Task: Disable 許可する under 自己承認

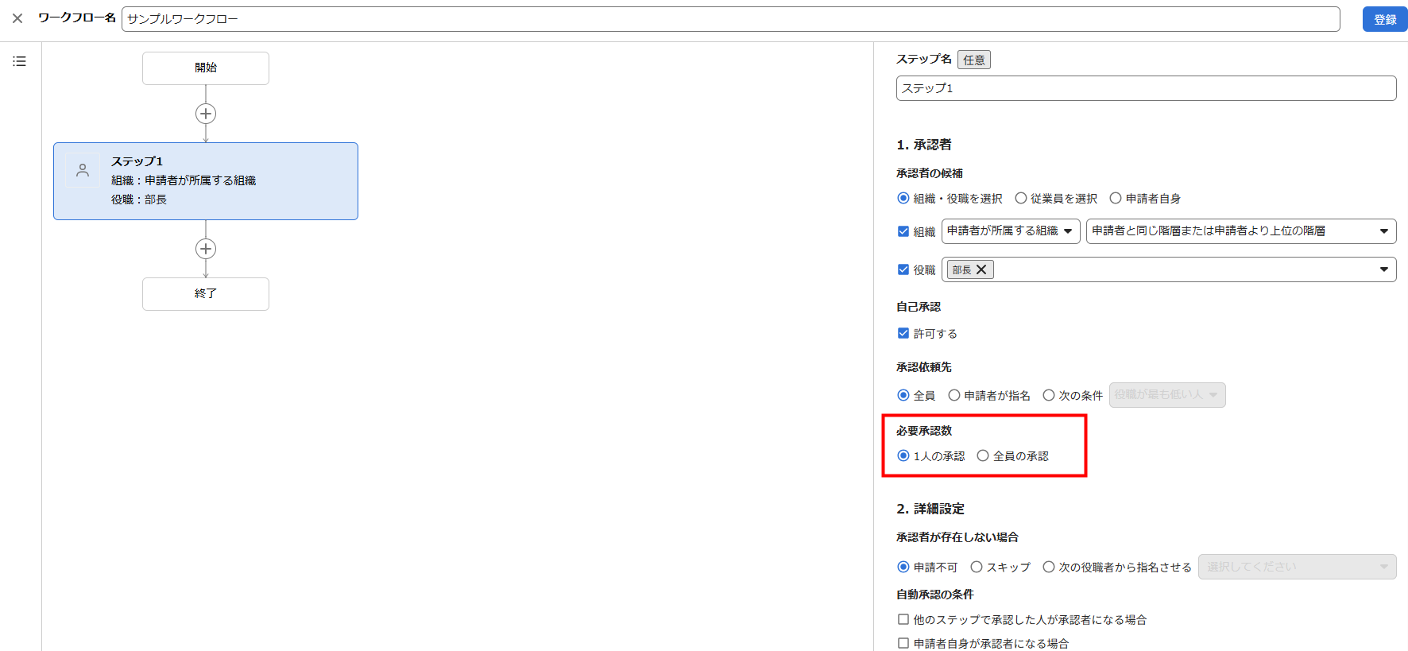Action: pos(903,333)
